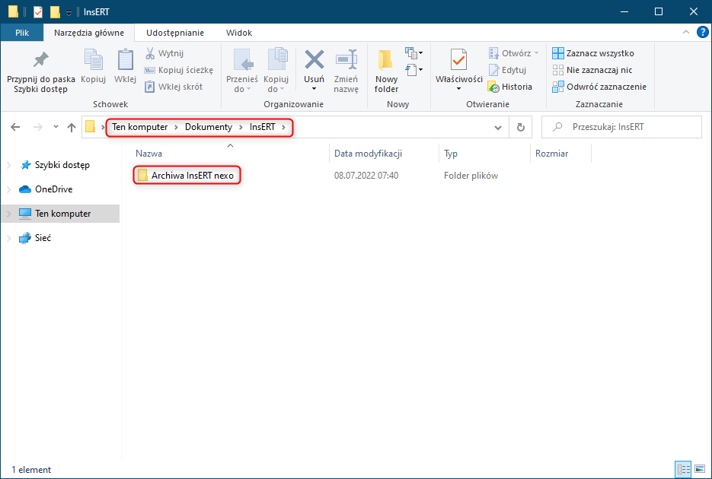Expand the OneDrive tree node
Screen dimensions: 712x479
[x=9, y=189]
